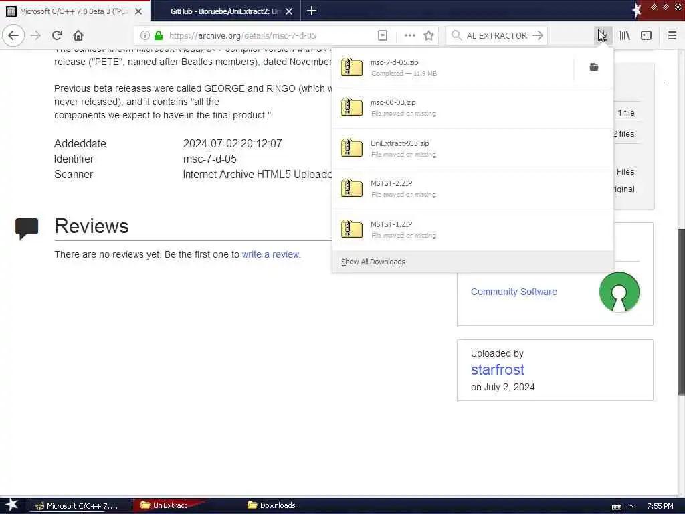Follow the write a review link

pos(271,254)
